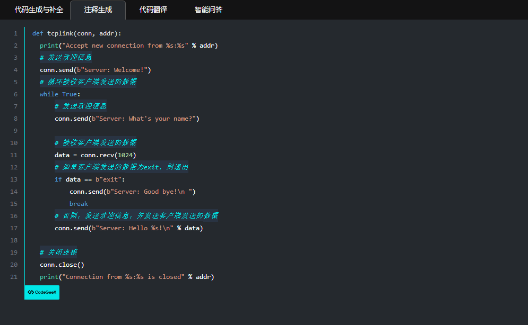The image size is (528, 325).
Task: Click the CodeGeeX logo badge
Action: [x=42, y=292]
